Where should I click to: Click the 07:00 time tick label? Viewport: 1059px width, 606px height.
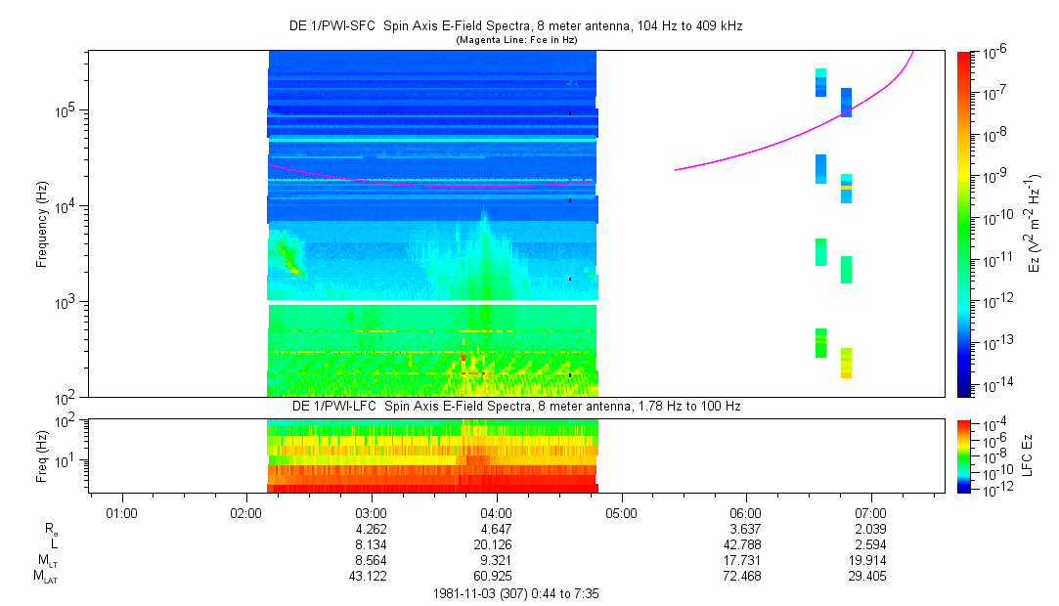[x=870, y=512]
